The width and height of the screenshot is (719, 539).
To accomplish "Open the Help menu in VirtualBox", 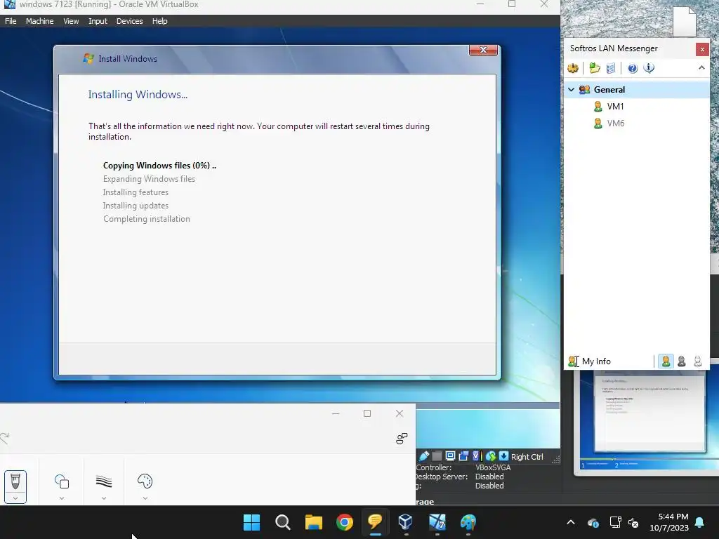I will coord(159,21).
